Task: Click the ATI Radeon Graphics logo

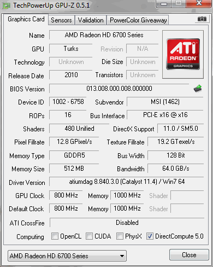Action: tap(183, 54)
